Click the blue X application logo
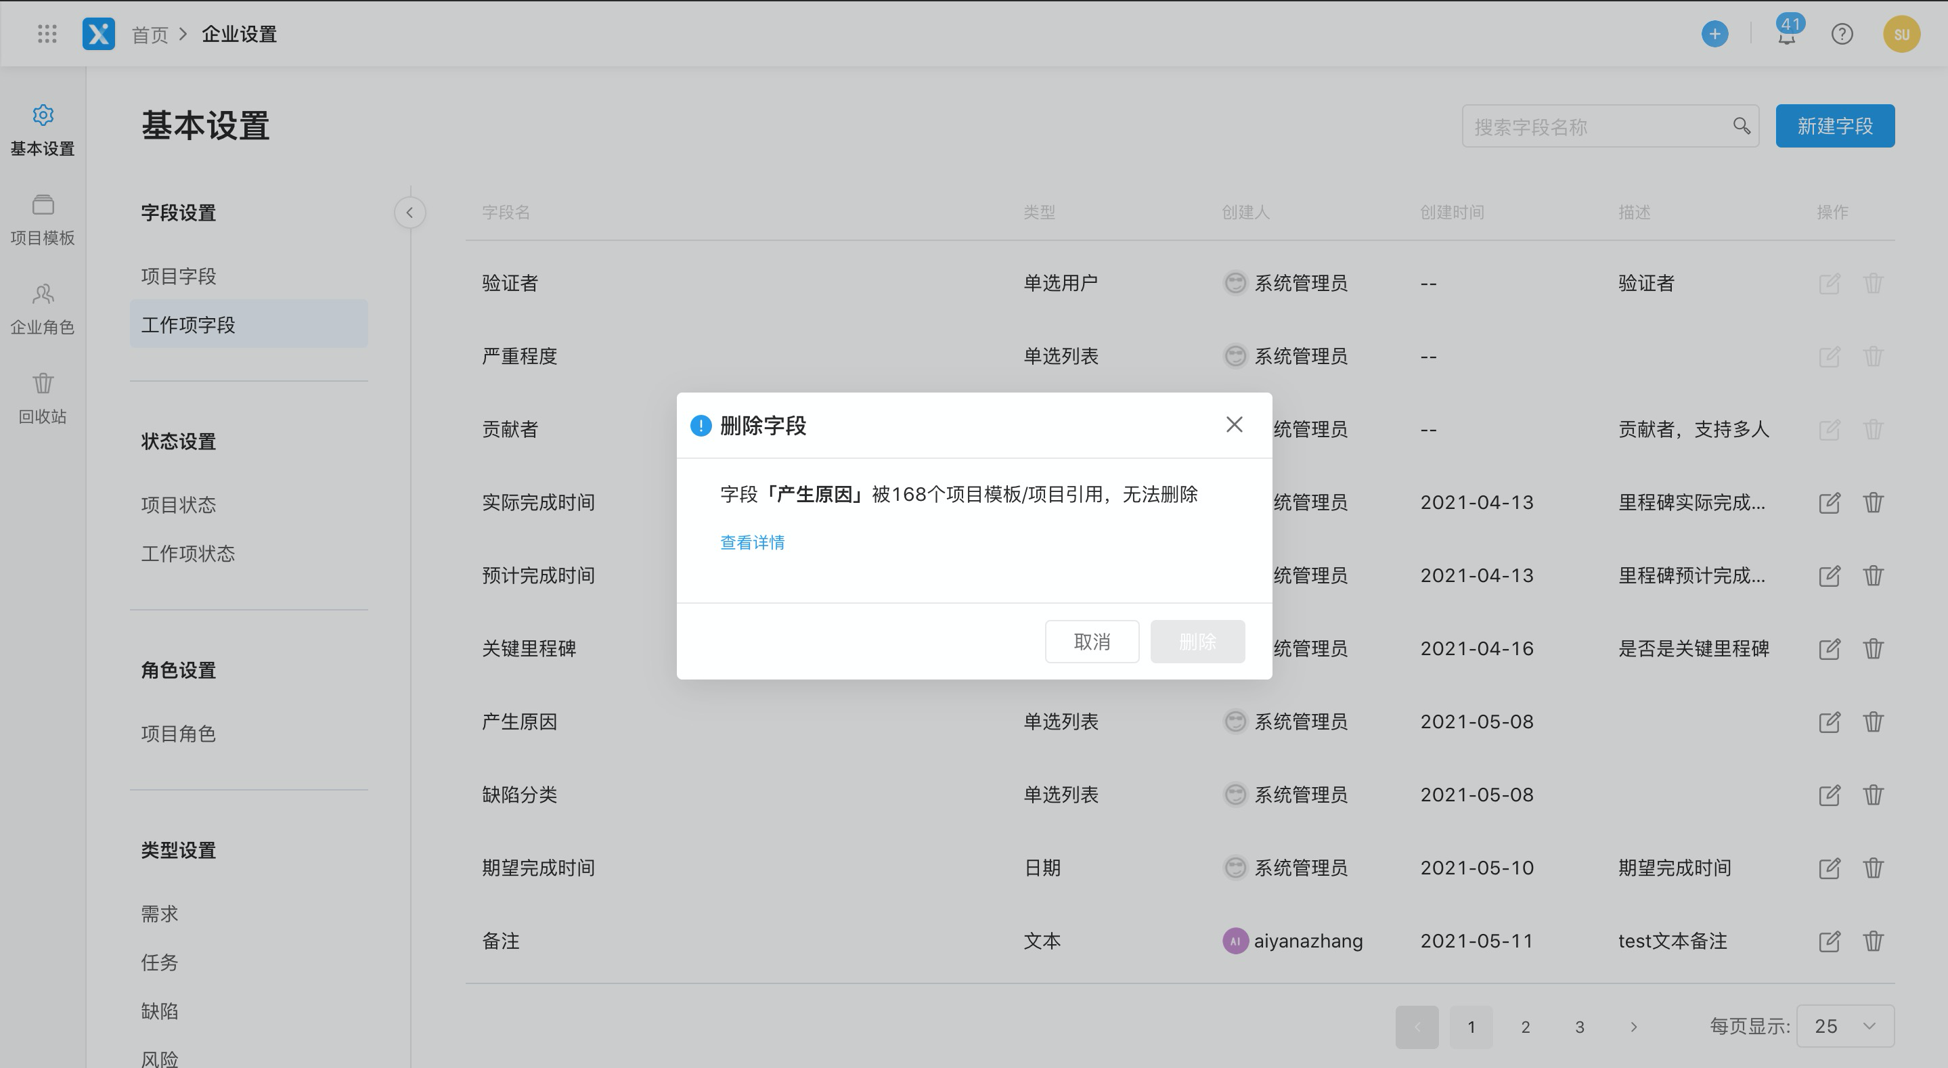Image resolution: width=1948 pixels, height=1068 pixels. (98, 34)
